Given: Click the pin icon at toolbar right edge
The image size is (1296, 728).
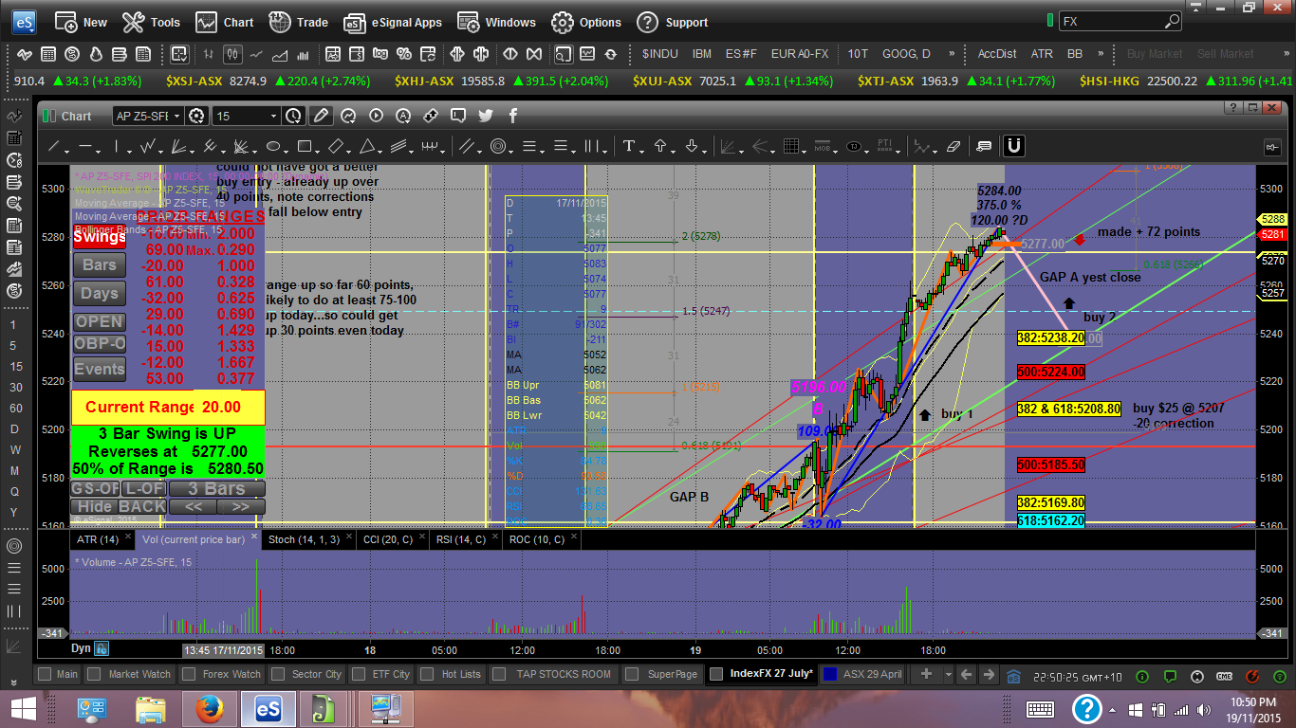Looking at the screenshot, I should point(1272,147).
